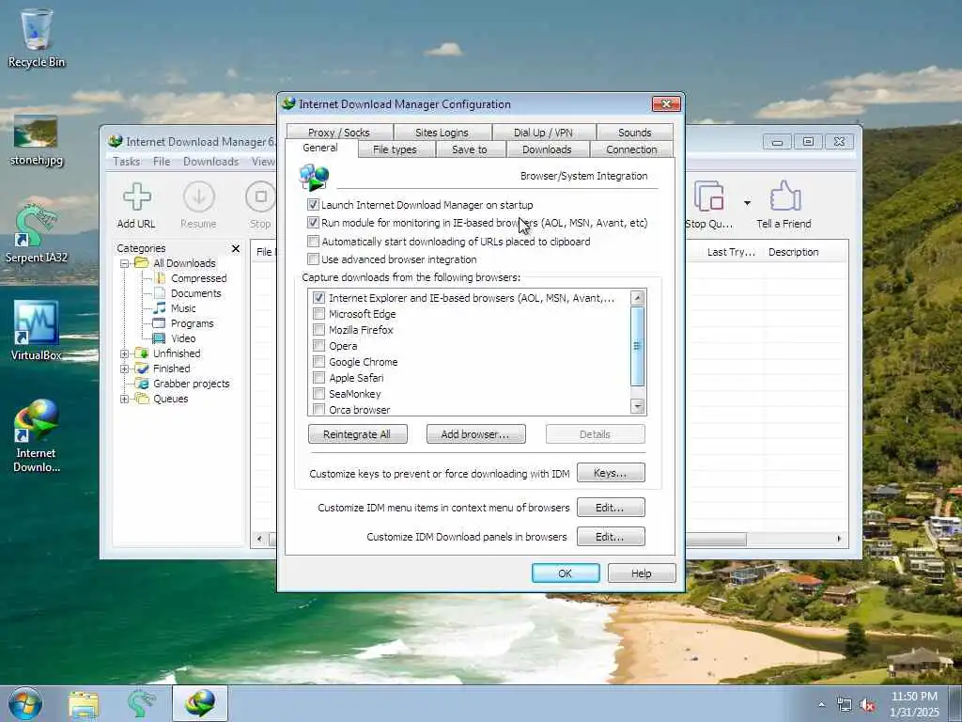
Task: Click the network tray icon
Action: click(845, 705)
